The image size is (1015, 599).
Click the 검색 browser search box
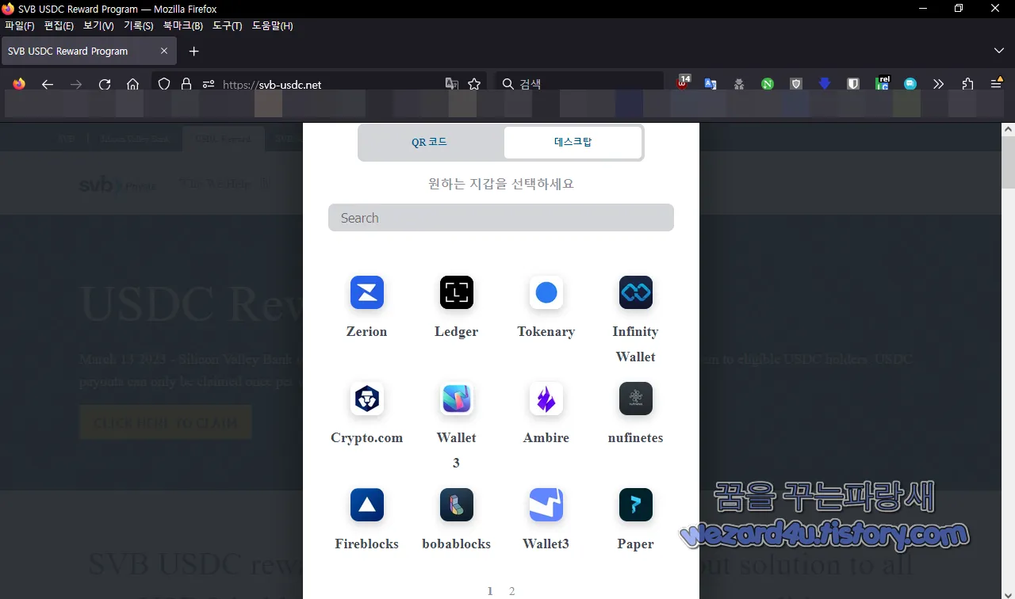(x=580, y=84)
